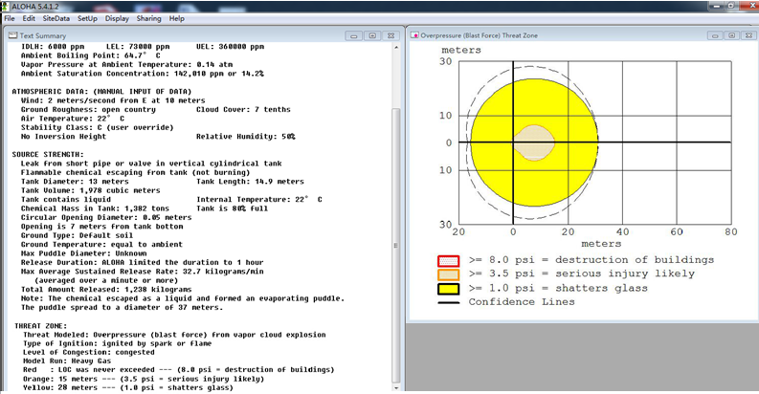Minimize the Text Summary window
Screen dimensions: 759x394
tap(354, 35)
